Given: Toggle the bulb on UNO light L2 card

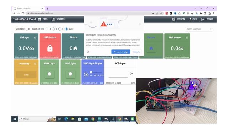Looking at the screenshot, I should (x=71, y=74).
